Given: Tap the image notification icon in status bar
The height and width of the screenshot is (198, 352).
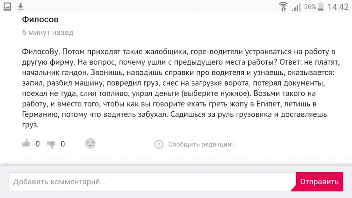Looking at the screenshot, I should pyautogui.click(x=7, y=7).
